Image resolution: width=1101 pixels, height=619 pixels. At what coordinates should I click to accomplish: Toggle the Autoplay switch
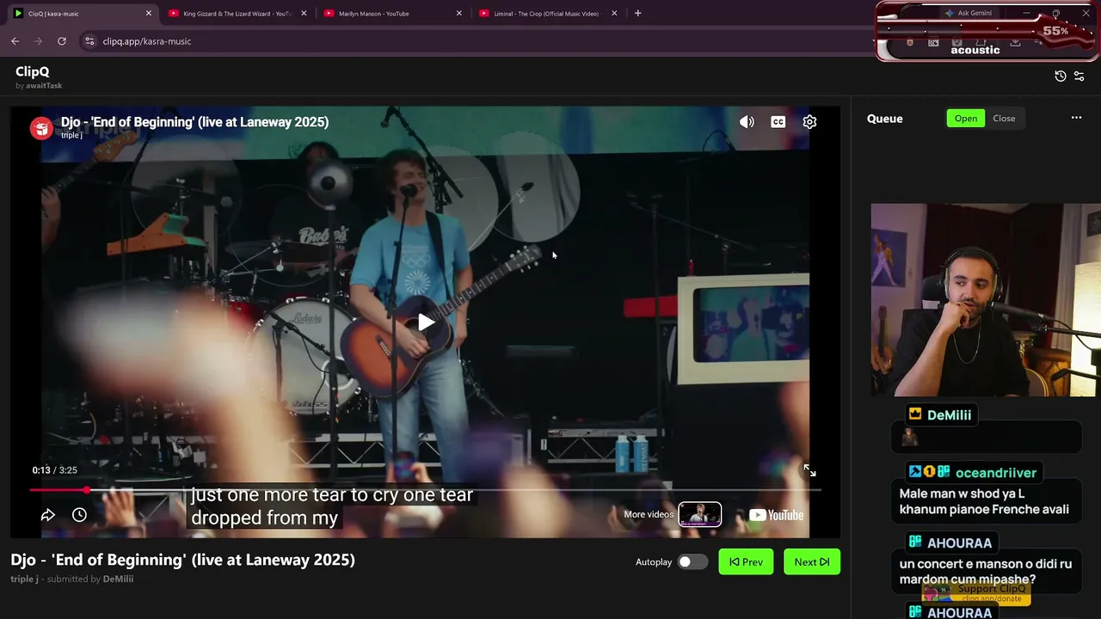pos(692,562)
